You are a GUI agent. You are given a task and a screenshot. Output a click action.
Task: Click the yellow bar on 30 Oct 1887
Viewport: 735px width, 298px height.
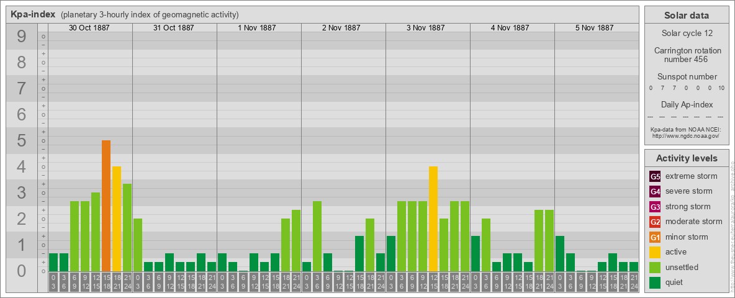[117, 219]
